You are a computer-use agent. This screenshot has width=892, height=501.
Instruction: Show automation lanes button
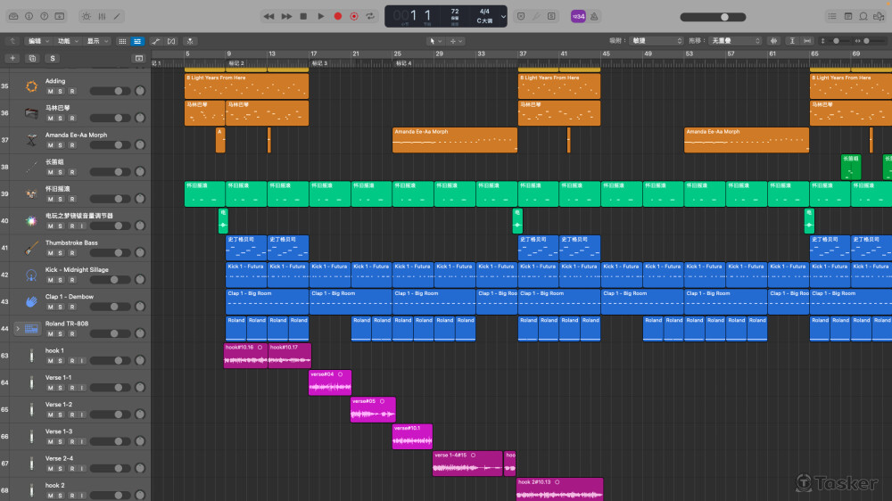point(155,41)
